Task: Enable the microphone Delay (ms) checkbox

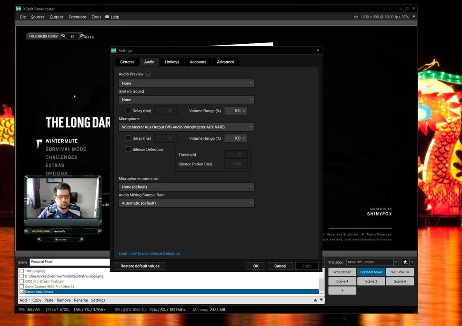Action: point(128,138)
